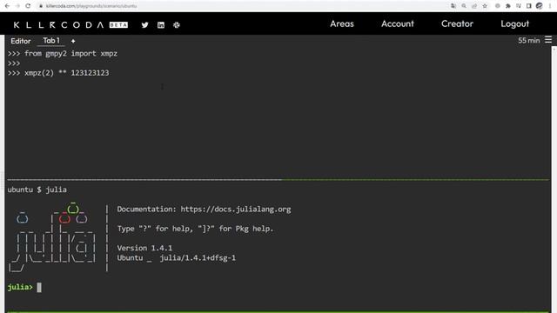The width and height of the screenshot is (557, 313).
Task: Click the browser back arrow
Action: point(7,6)
